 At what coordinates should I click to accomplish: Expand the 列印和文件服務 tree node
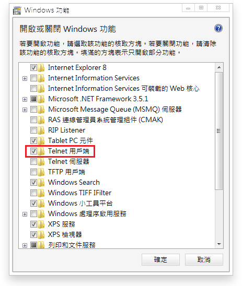[25, 245]
